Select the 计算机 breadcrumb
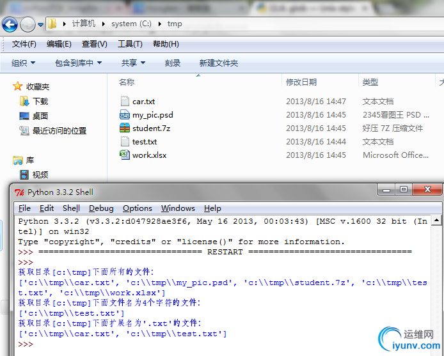444x356 pixels. point(84,24)
